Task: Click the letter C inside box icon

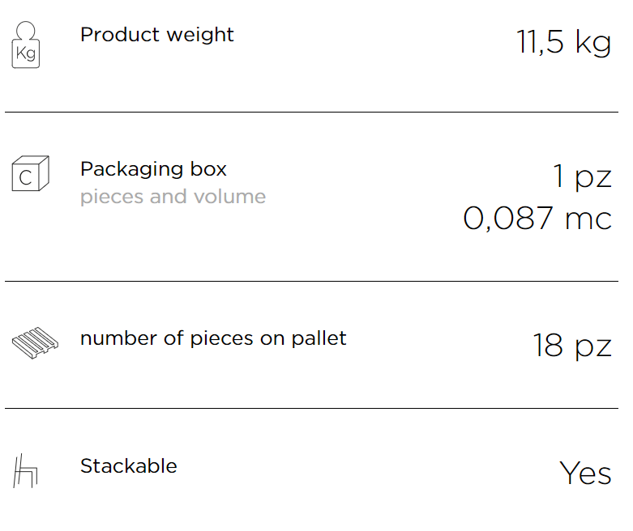Action: (25, 178)
